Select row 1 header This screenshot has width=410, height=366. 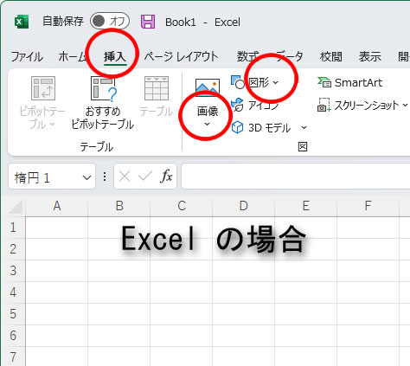tap(13, 228)
